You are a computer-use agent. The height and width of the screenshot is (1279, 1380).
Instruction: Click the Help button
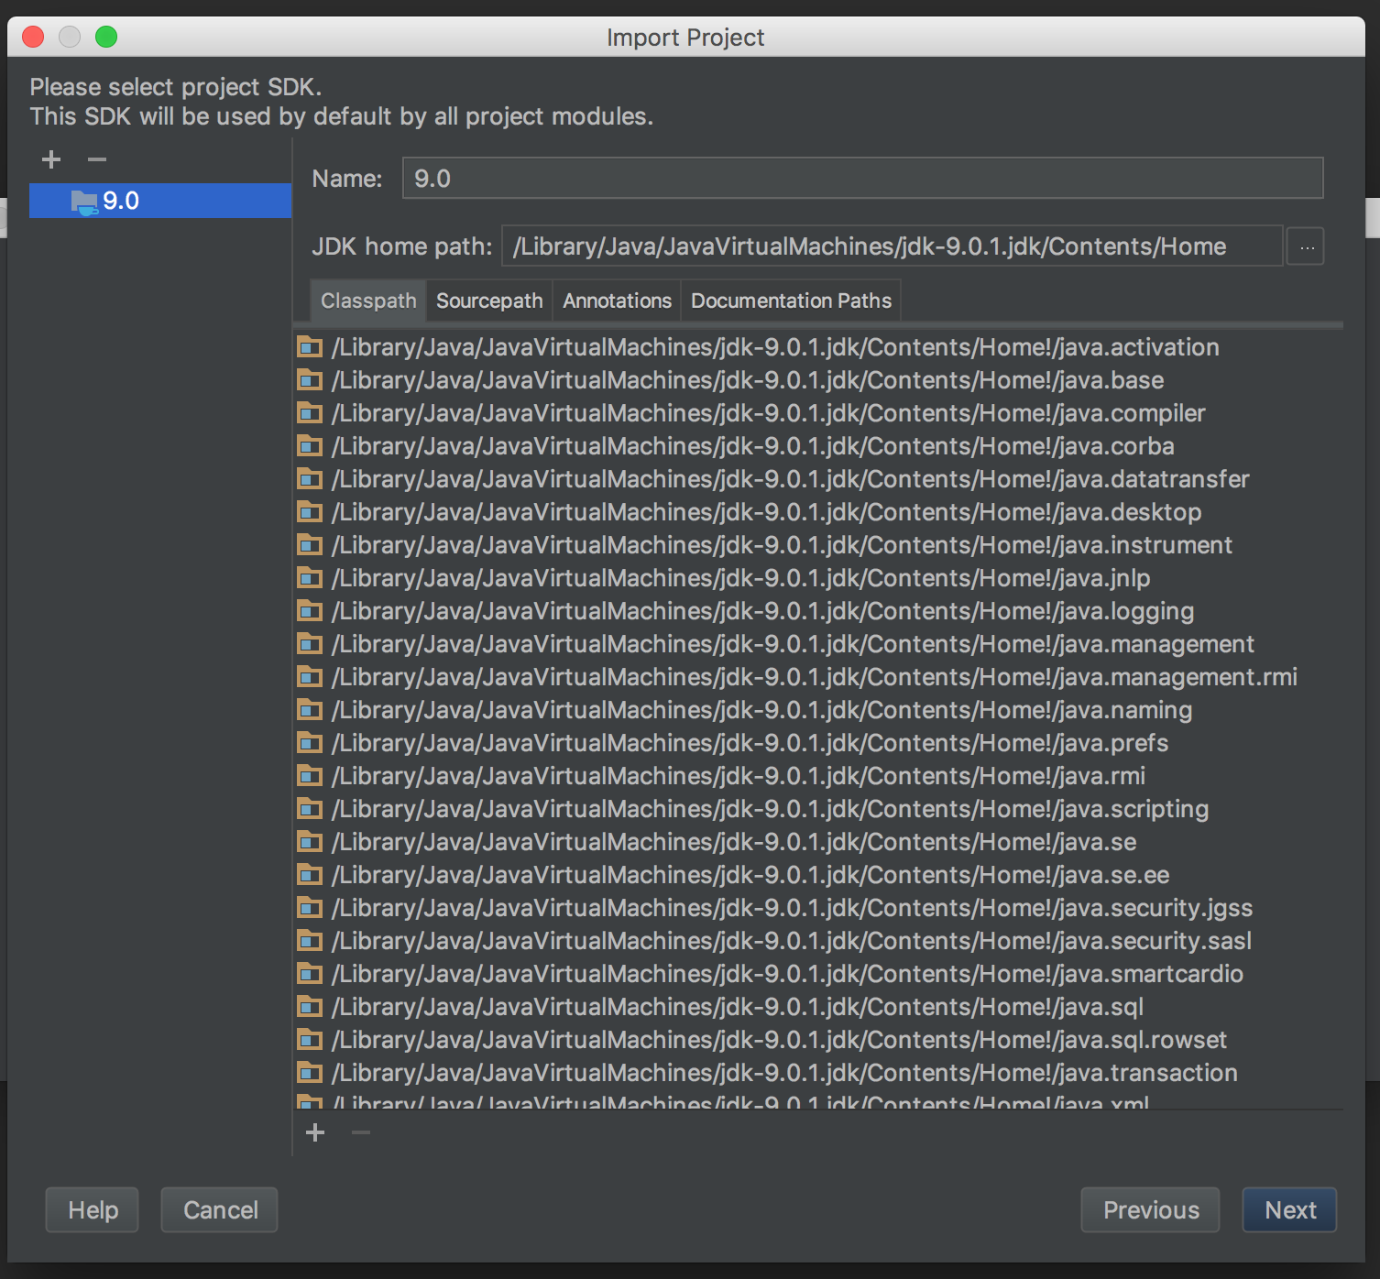(93, 1209)
